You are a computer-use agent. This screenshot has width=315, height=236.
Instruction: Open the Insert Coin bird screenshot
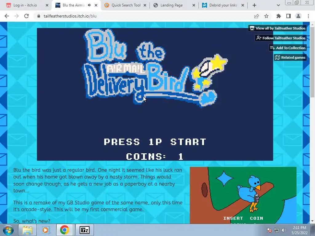[243, 195]
